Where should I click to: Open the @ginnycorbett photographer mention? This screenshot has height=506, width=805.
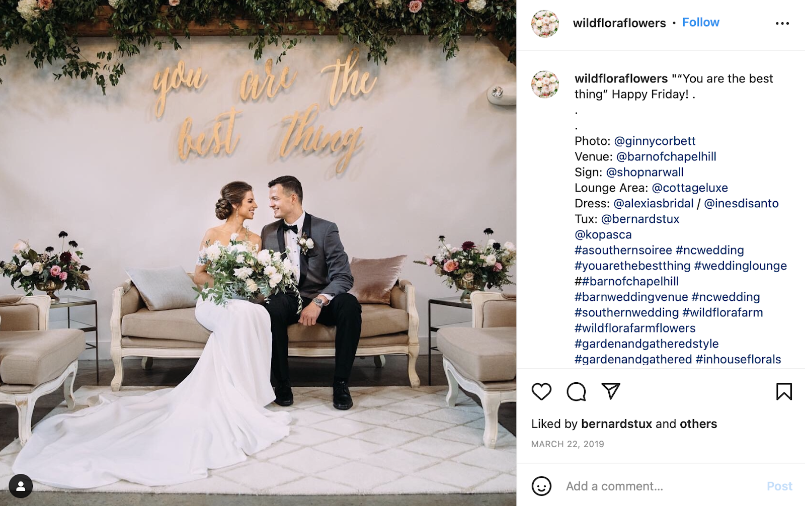click(x=655, y=141)
